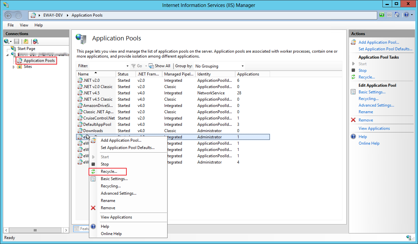
Task: Click Recycle link in Actions pane
Action: click(x=367, y=77)
